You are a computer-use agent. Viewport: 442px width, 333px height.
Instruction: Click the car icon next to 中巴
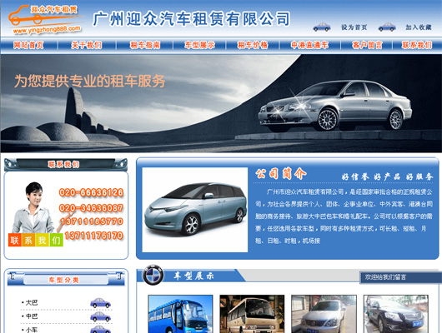(x=100, y=316)
